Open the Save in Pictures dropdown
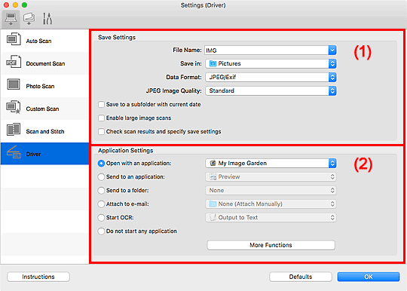Screen dimensions: 407x291 (271, 63)
